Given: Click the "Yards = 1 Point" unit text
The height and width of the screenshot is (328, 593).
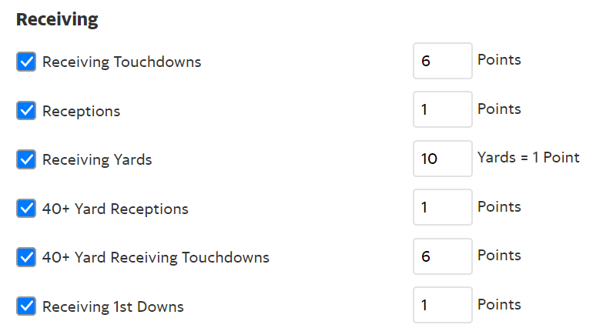Looking at the screenshot, I should (528, 158).
